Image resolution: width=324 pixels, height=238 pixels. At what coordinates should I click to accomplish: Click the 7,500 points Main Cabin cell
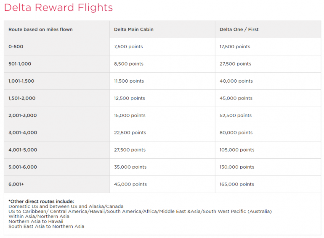tap(128, 47)
